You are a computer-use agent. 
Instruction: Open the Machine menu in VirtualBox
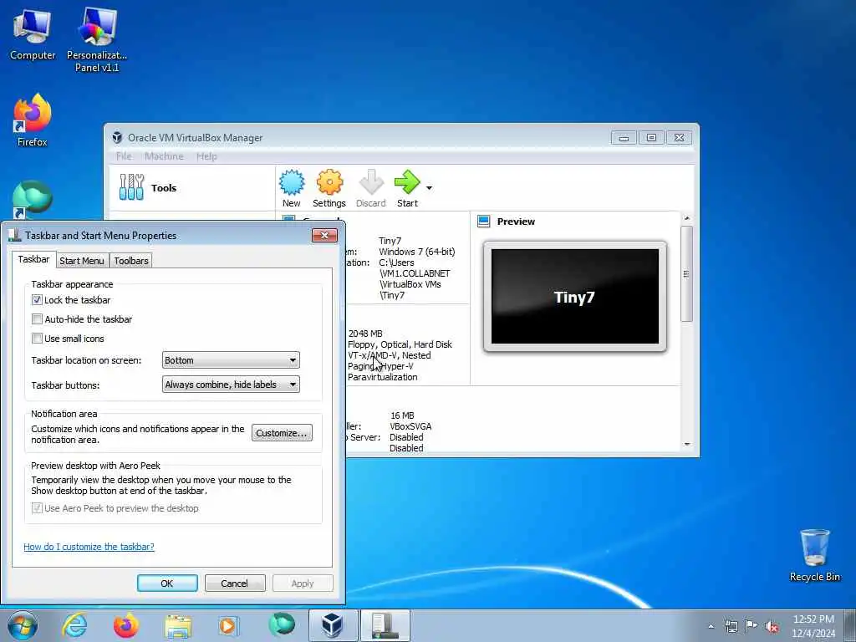click(x=164, y=156)
